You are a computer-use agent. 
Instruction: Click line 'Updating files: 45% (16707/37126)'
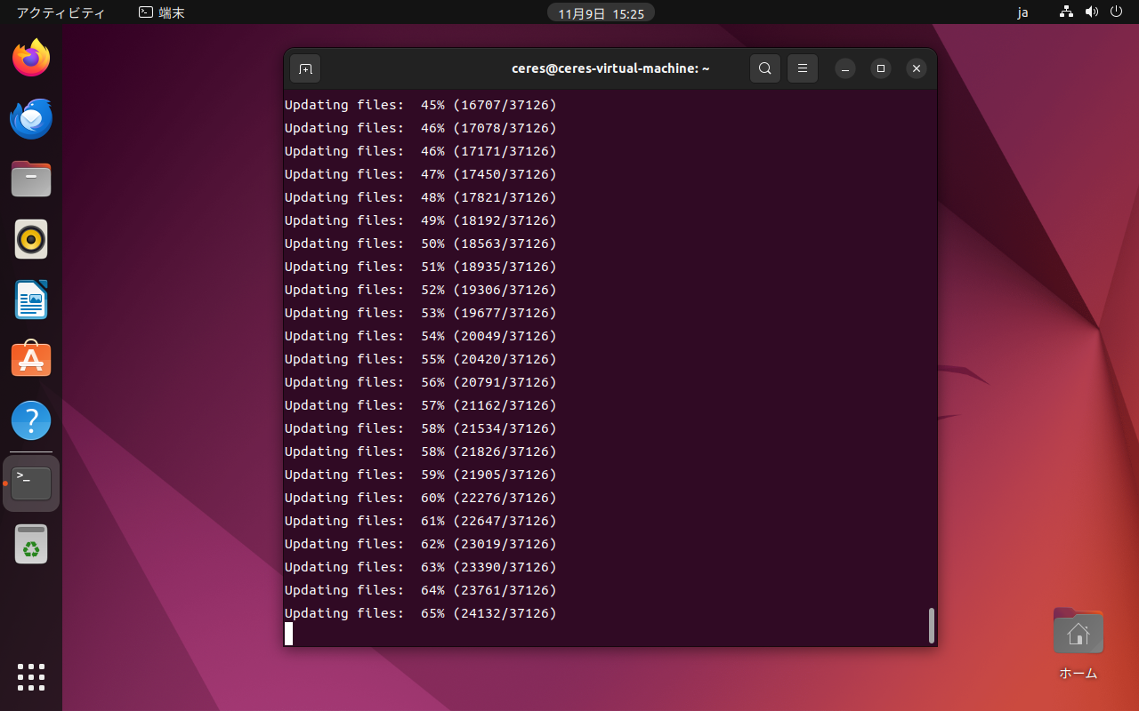point(421,105)
